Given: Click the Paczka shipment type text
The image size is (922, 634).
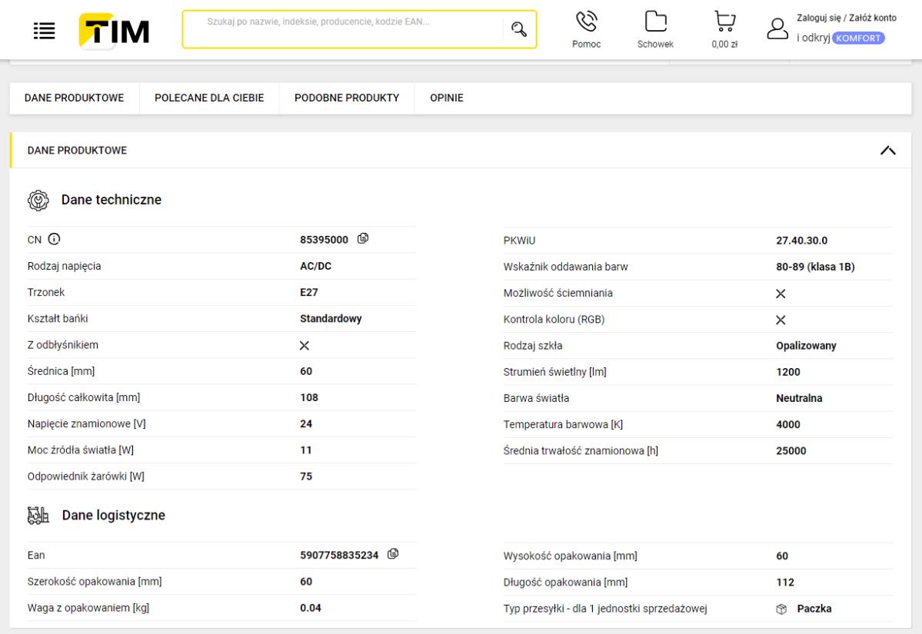Looking at the screenshot, I should click(814, 609).
